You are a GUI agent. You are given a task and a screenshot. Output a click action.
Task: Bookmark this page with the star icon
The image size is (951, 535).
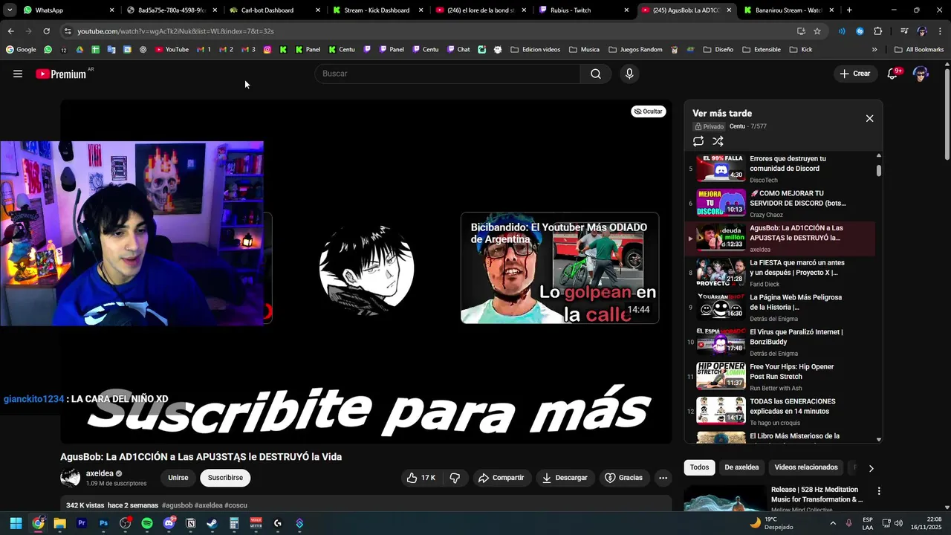[x=817, y=31]
